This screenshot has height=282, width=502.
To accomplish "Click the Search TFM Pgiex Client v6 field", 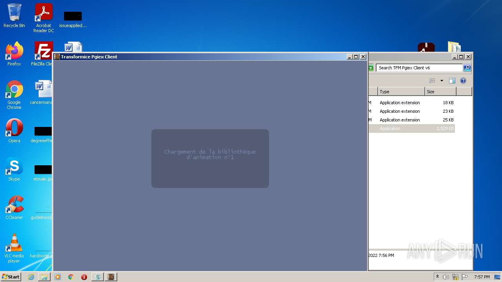I will pos(419,68).
